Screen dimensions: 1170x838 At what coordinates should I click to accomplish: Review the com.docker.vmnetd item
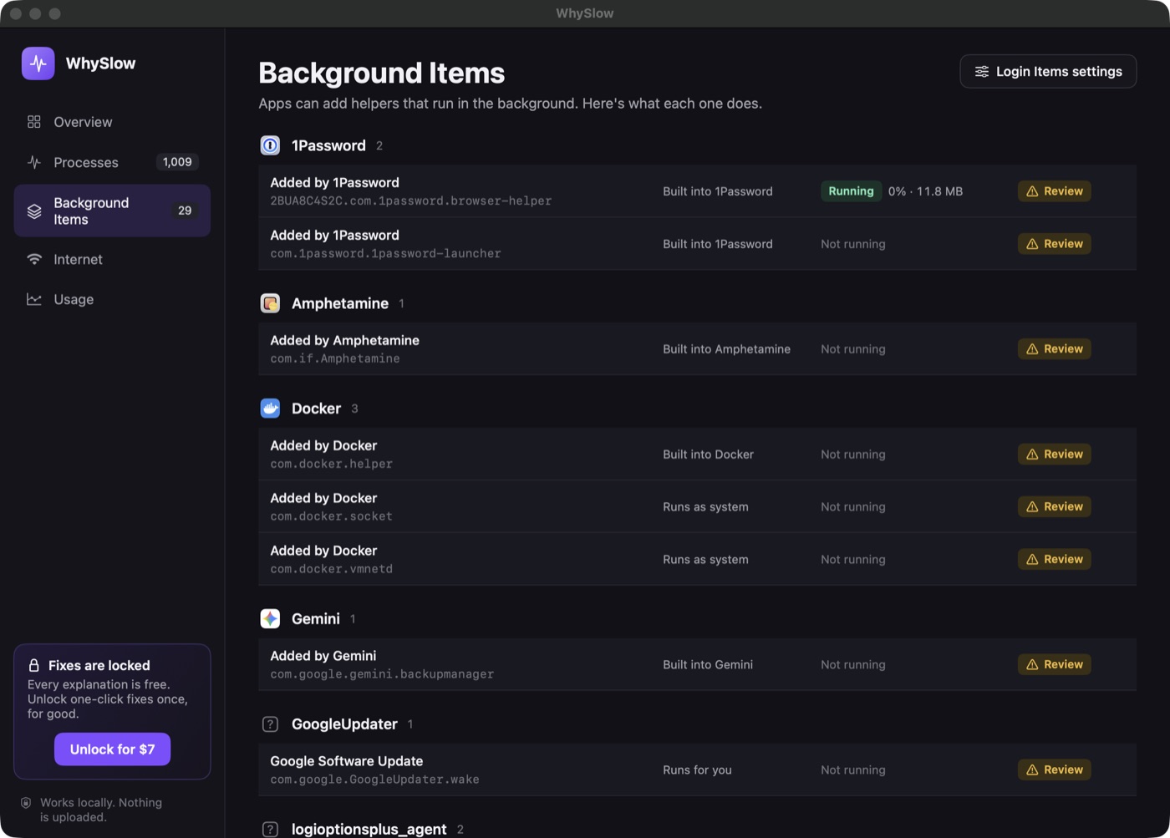1054,560
